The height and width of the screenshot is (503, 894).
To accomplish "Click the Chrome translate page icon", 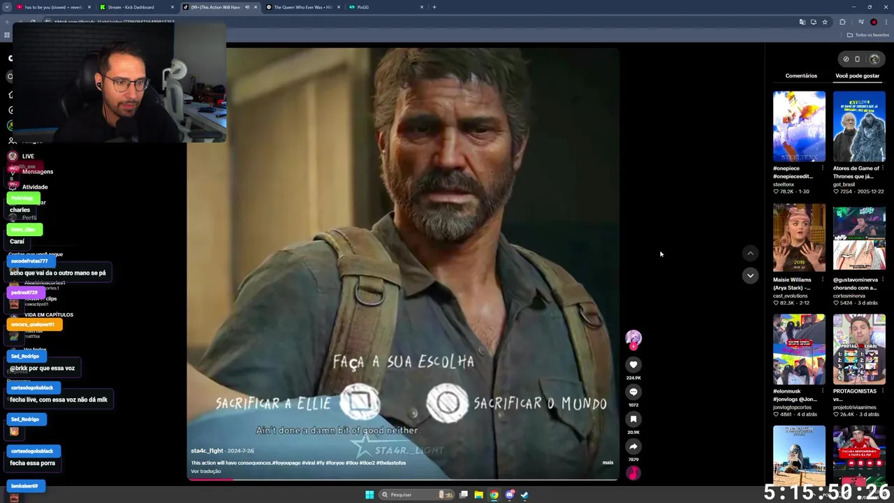I will [802, 22].
